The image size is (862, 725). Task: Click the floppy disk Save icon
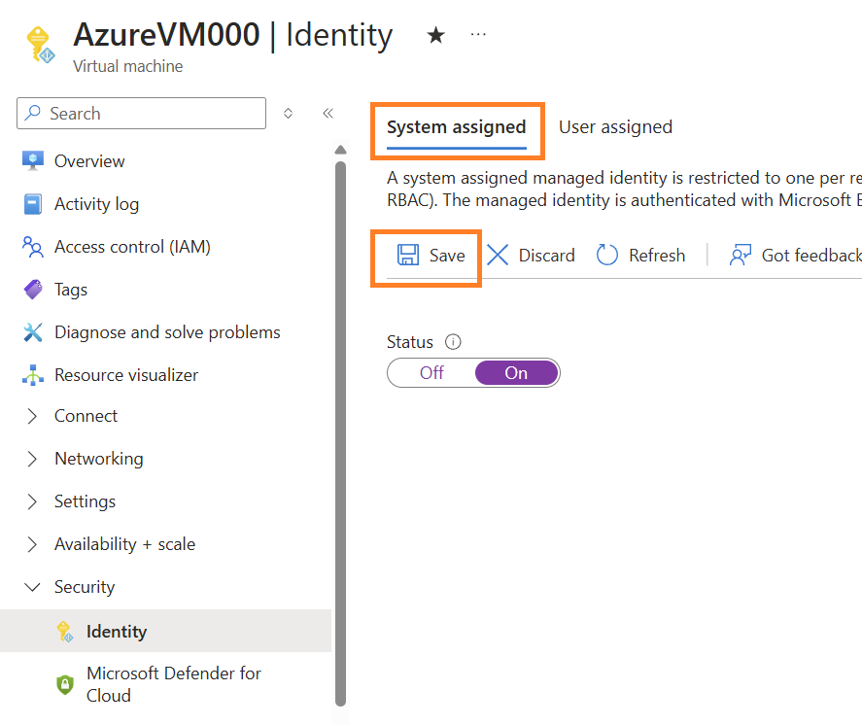click(x=408, y=255)
